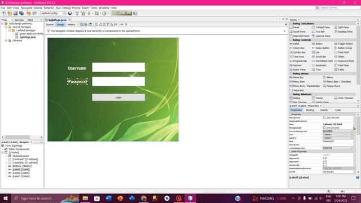This screenshot has height=203, width=361.
Task: Open the Windows Start menu
Action: (5, 198)
